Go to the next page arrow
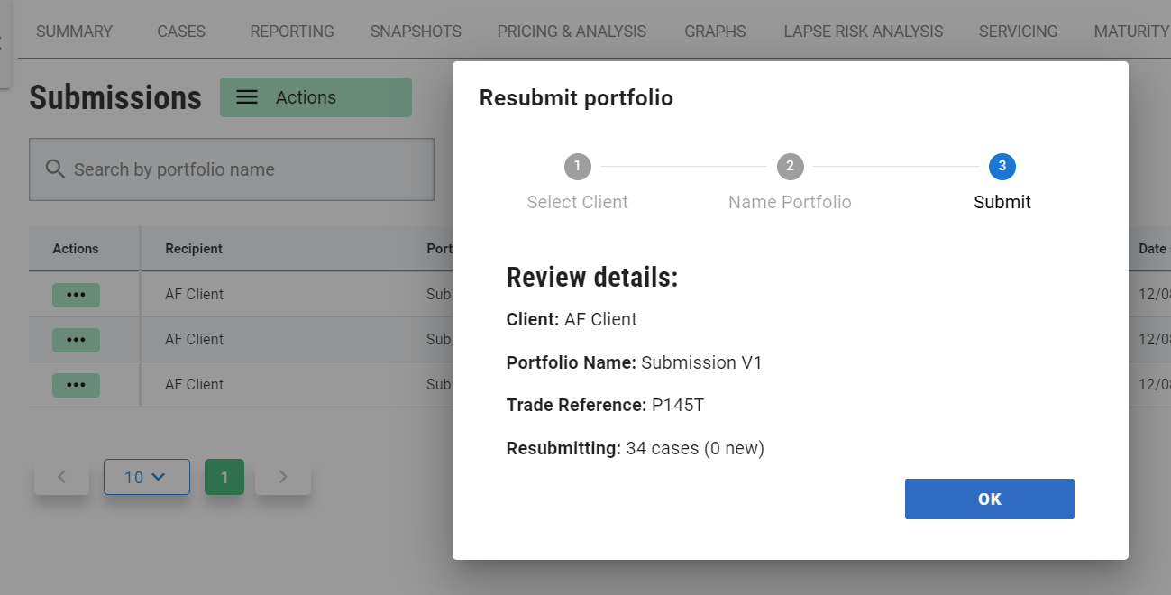The height and width of the screenshot is (595, 1171). 282,477
